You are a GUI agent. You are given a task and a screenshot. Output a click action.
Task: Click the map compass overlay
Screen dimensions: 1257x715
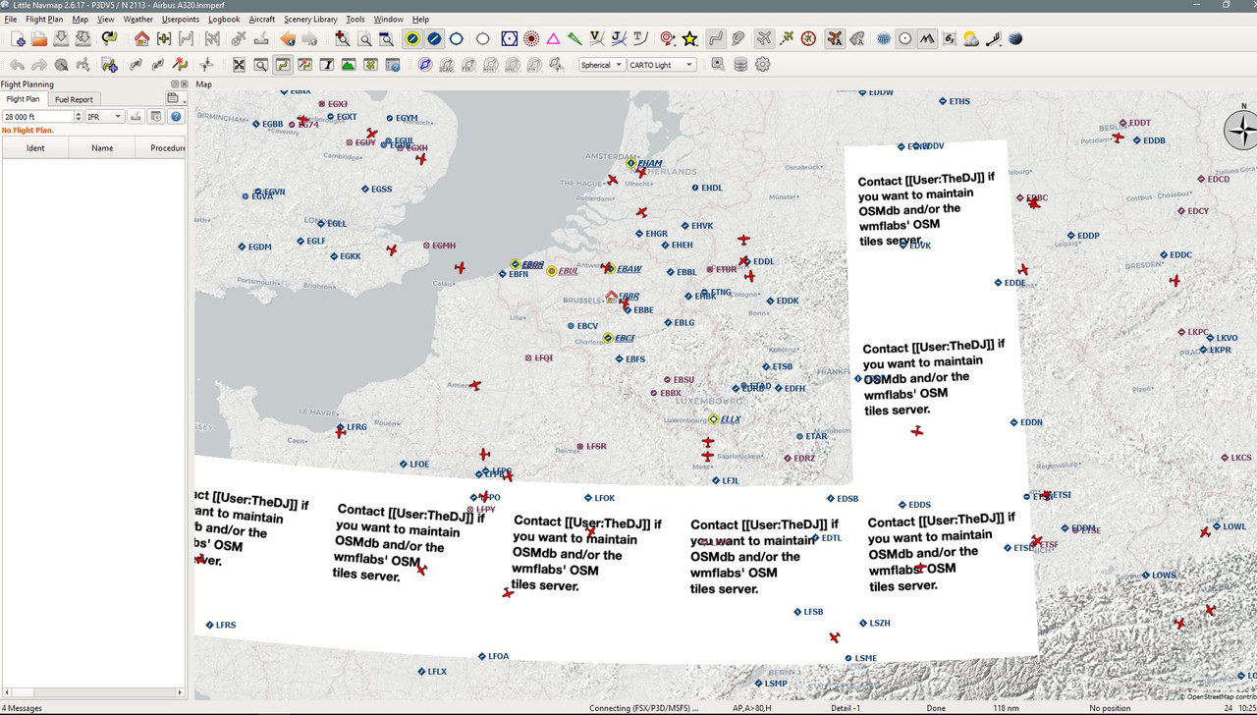point(1240,131)
